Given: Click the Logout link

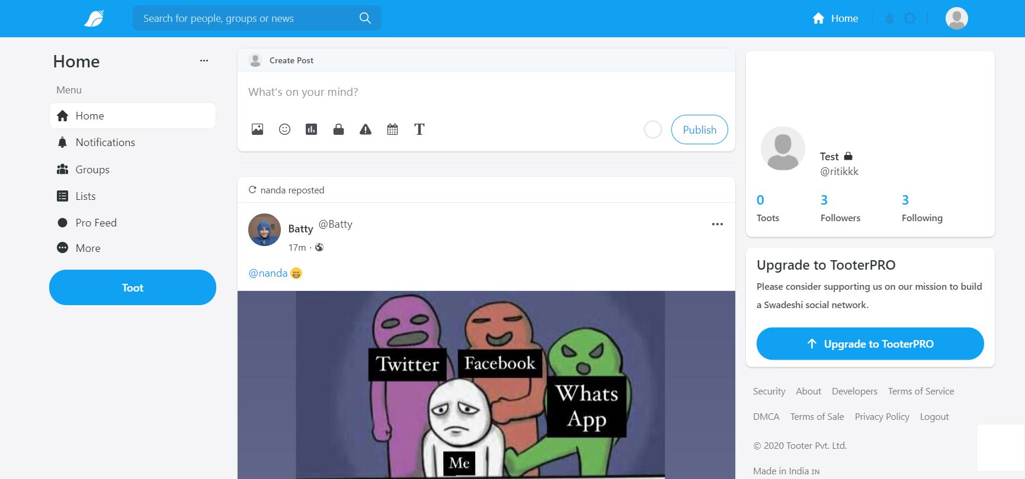Looking at the screenshot, I should pos(934,417).
